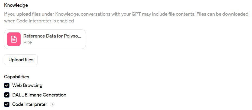Select the PDF label under the file name
Screen dimensions: 252x110
tap(28, 43)
